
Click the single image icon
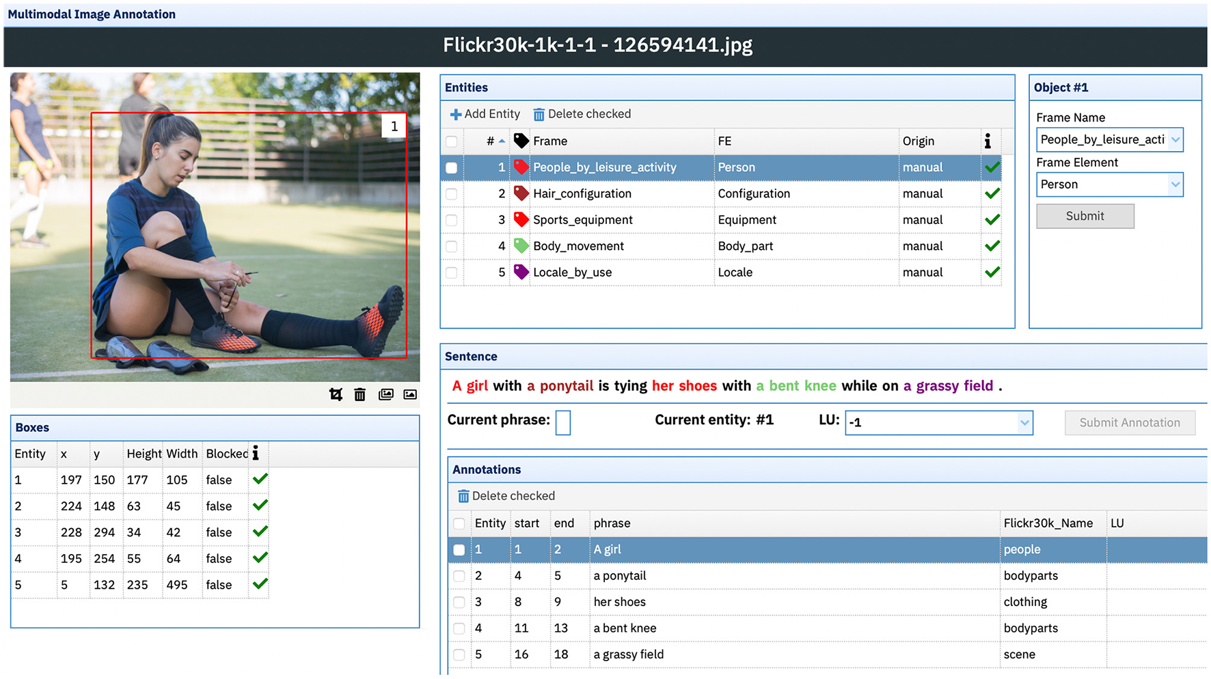pos(410,394)
